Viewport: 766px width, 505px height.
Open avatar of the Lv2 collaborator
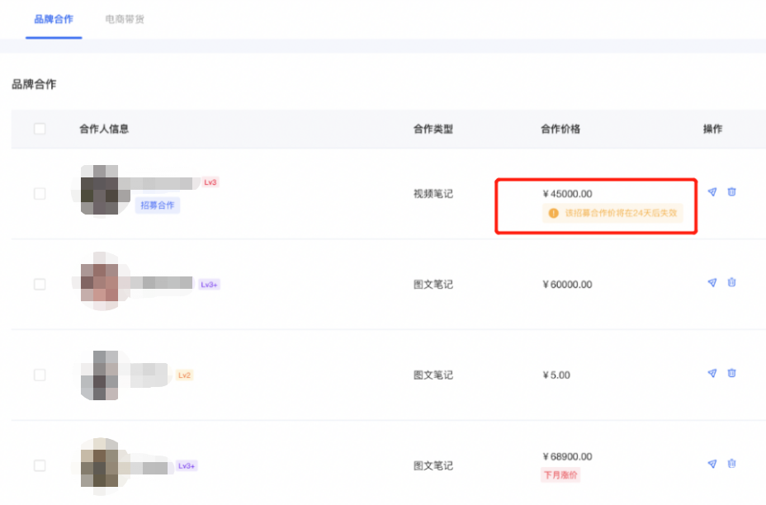pyautogui.click(x=105, y=375)
